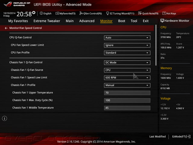193x145 pixels.
Task: Open MyFavorite(F3) list icon
Action: click(57, 13)
